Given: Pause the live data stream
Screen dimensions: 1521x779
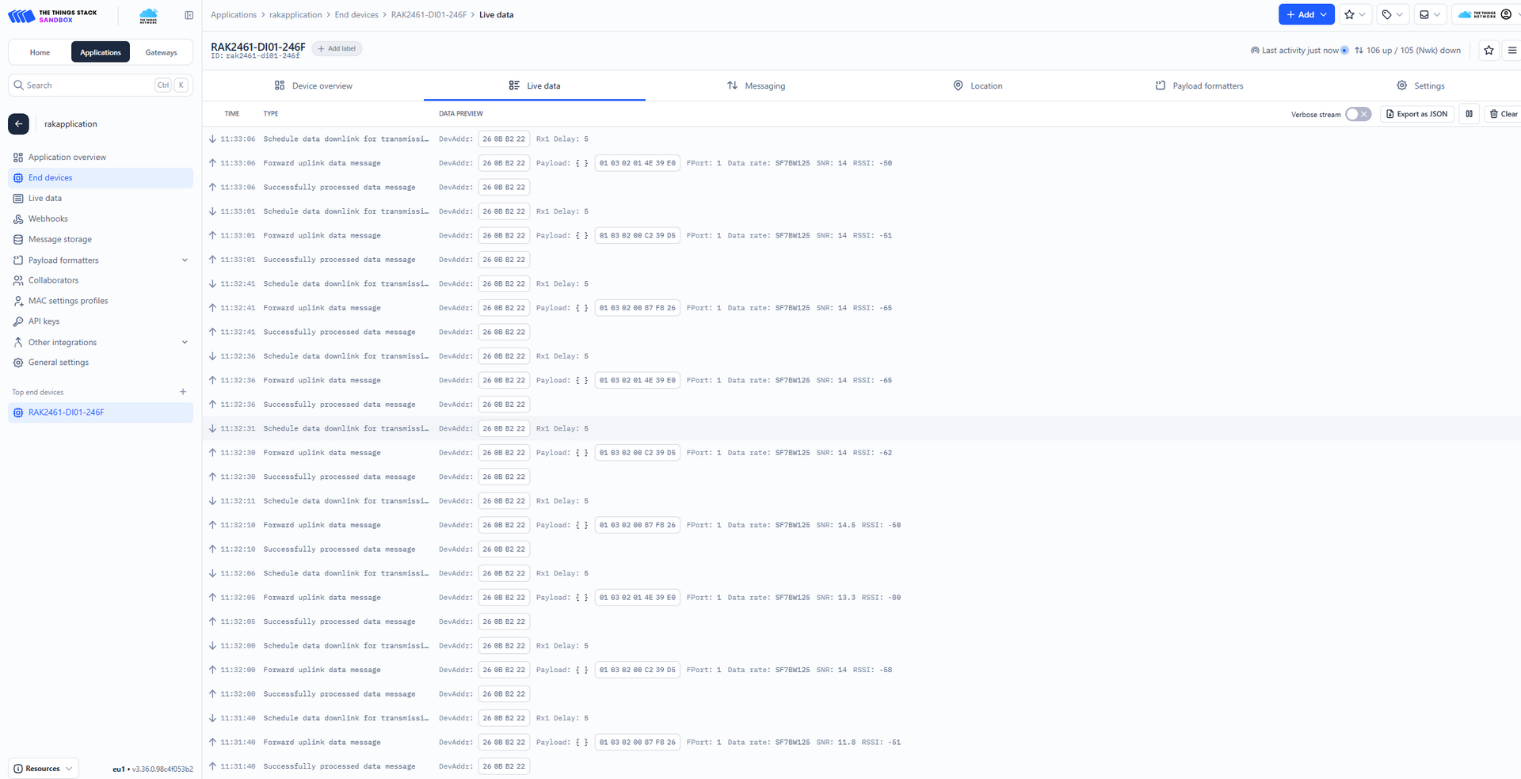Looking at the screenshot, I should tap(1469, 114).
